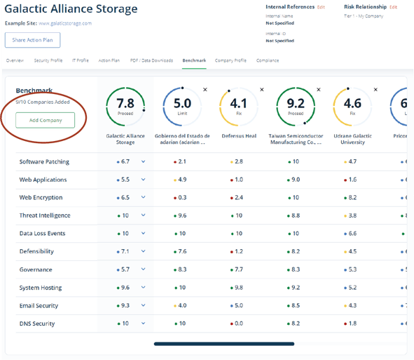The width and height of the screenshot is (414, 360).
Task: Remove Defensus Heal from benchmark with X
Action: coord(262,90)
